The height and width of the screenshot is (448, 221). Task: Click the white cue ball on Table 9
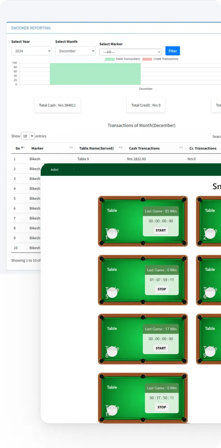[210, 352]
